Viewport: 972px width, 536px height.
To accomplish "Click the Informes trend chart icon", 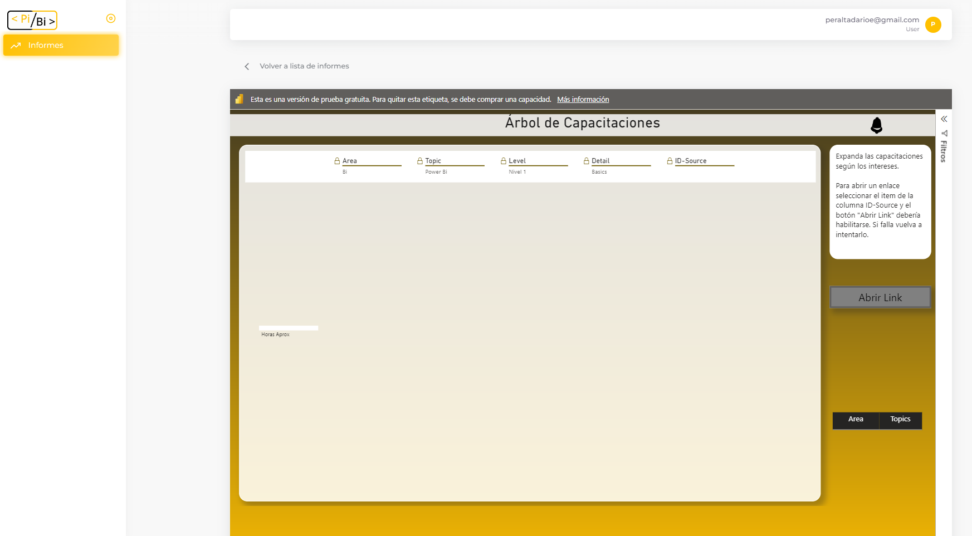I will 16,45.
